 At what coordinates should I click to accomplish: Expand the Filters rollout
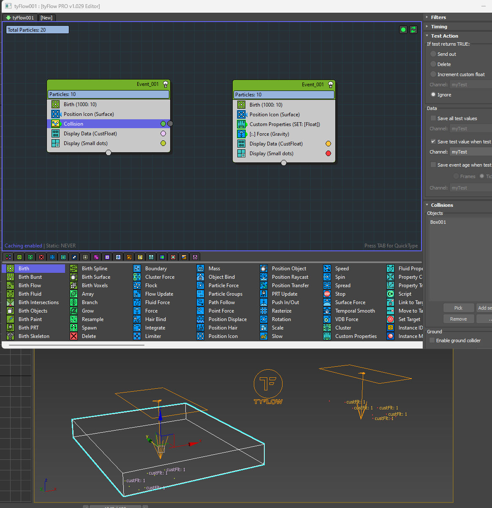[x=438, y=17]
